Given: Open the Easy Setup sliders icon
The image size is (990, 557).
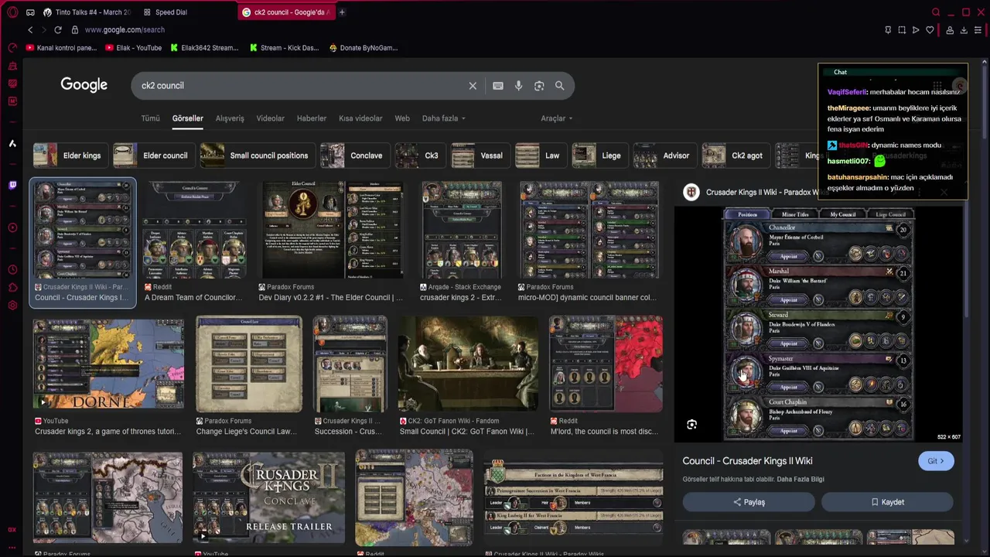Looking at the screenshot, I should coord(978,30).
